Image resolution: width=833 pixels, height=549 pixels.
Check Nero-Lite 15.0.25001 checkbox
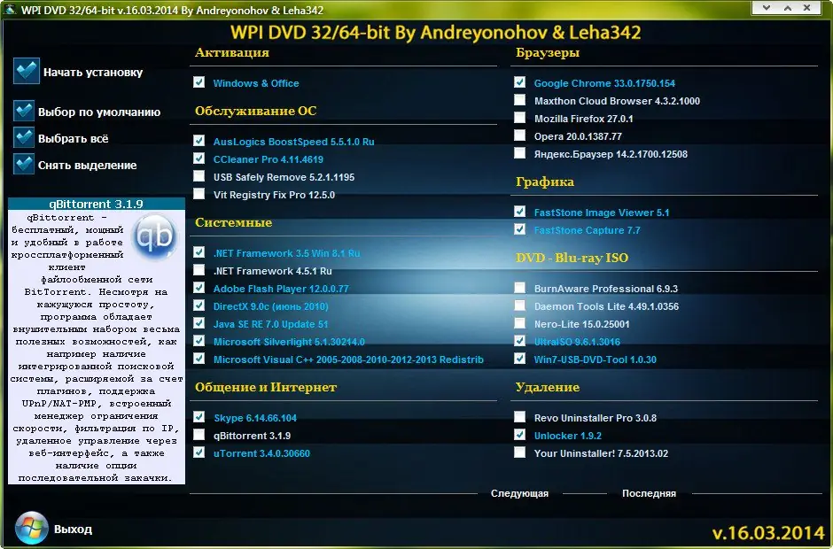(520, 323)
